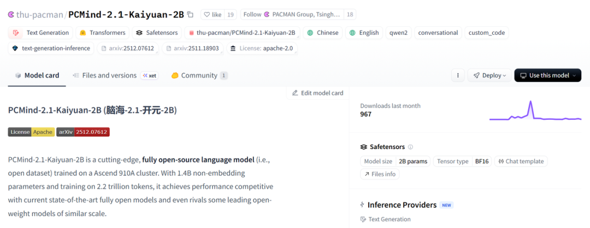Open the PCMind-2.1-Kaiyuan-2B title link
Viewport: 590px width, 228px height.
[x=126, y=15]
